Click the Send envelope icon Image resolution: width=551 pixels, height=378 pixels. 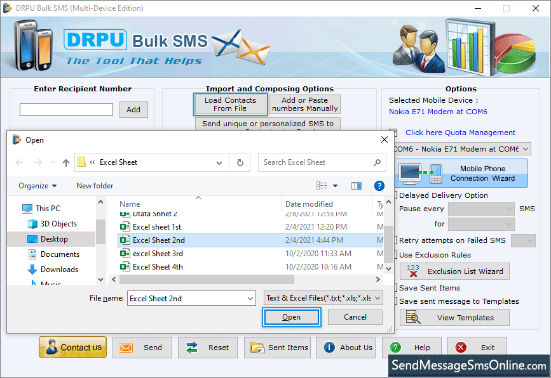click(126, 348)
